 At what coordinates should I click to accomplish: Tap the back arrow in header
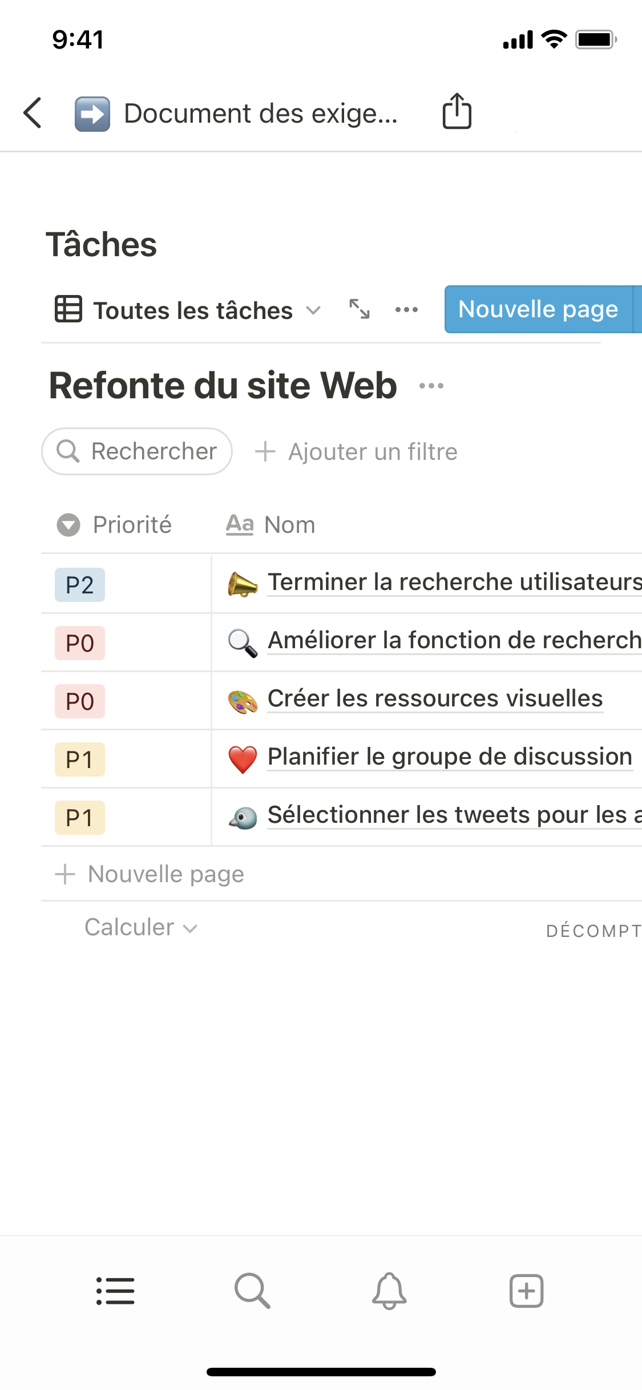pos(33,113)
